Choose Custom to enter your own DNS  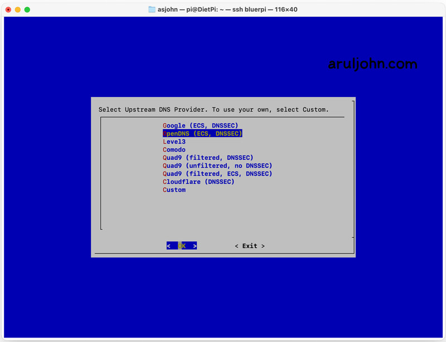coord(174,189)
